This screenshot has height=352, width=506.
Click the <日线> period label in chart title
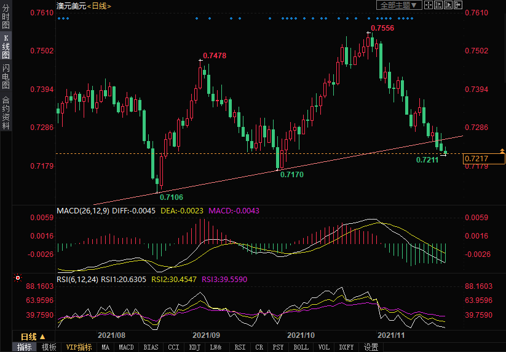tap(98, 6)
